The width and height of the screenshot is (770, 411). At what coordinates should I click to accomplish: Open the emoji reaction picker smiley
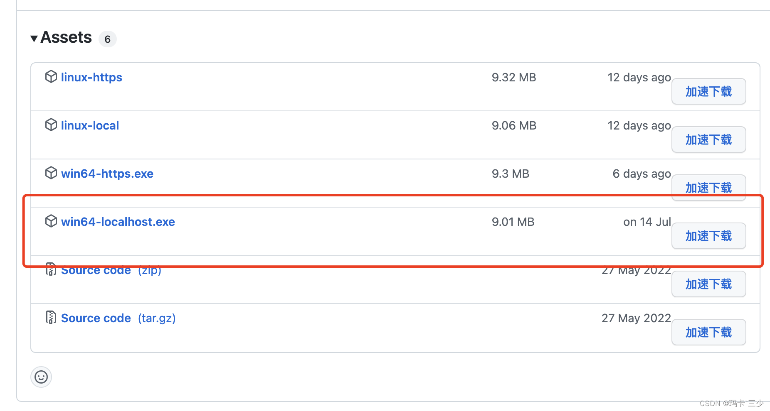[41, 377]
